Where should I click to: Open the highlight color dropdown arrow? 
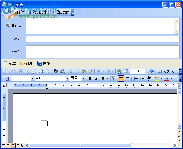point(161,79)
